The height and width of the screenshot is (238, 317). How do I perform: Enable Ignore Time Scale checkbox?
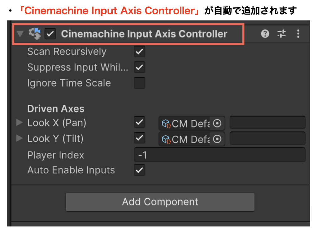pyautogui.click(x=139, y=83)
